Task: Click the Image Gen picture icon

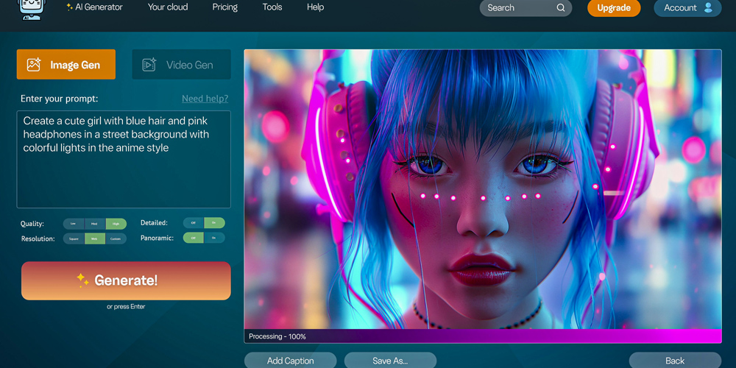Action: (x=34, y=65)
